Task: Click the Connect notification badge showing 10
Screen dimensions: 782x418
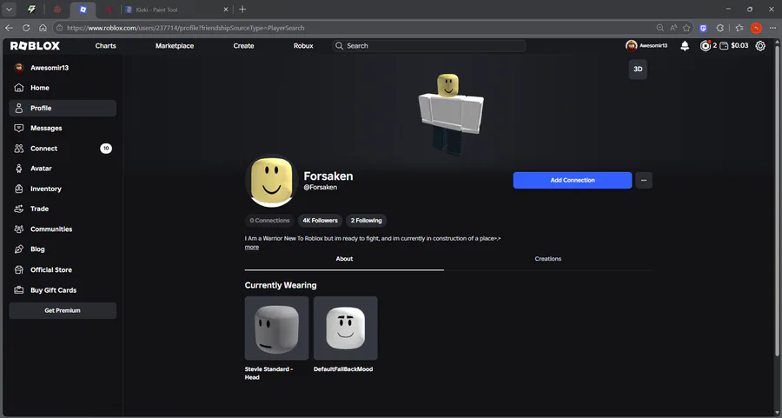Action: point(106,149)
